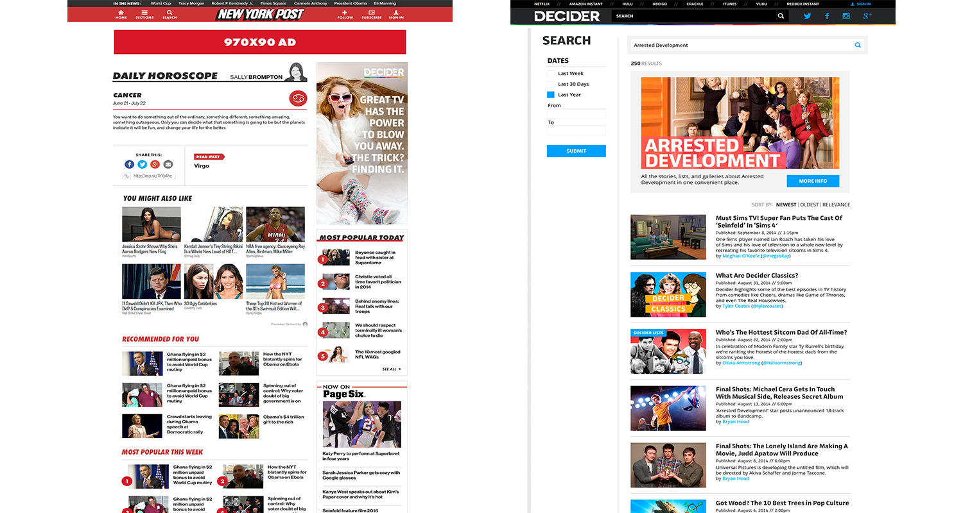
Task: Click the Search magnifier in NY Post nav
Action: (x=169, y=13)
